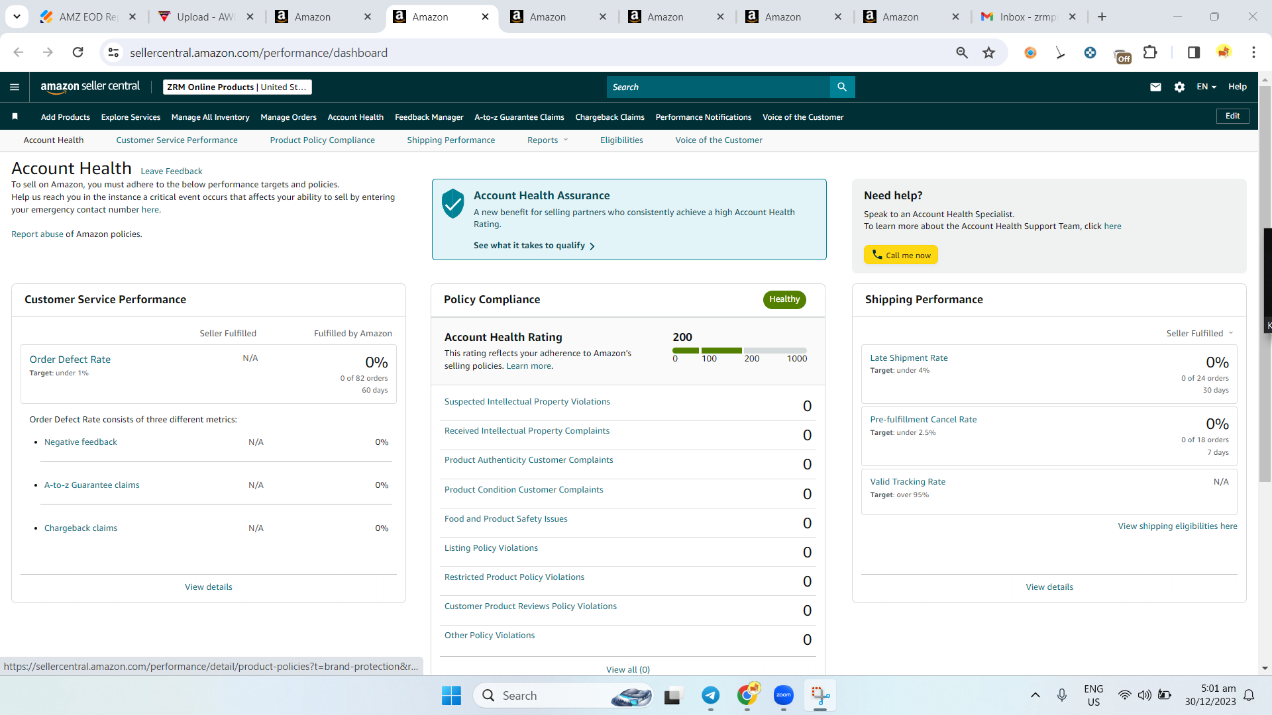Click the Windows taskbar Search box
1272x715 pixels.
pos(563,695)
